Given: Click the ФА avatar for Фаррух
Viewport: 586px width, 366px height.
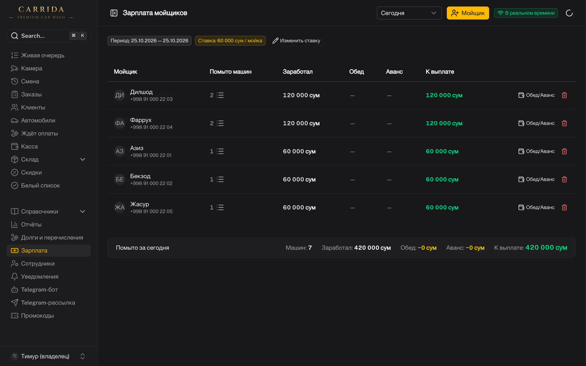Looking at the screenshot, I should tap(120, 123).
